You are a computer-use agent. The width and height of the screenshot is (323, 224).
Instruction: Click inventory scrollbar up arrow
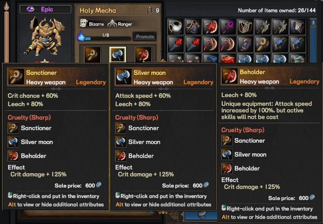pyautogui.click(x=313, y=22)
